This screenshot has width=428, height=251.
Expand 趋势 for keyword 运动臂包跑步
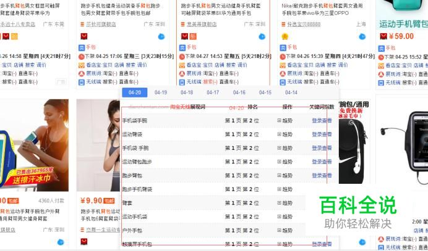point(285,162)
